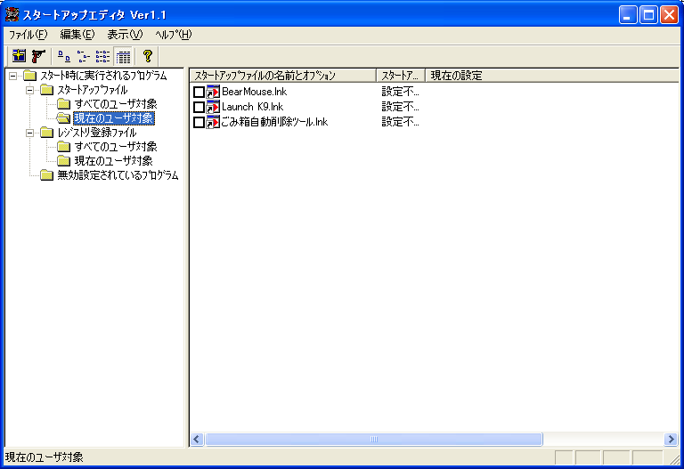Click the horizontal scrollbar right arrow

[x=671, y=440]
